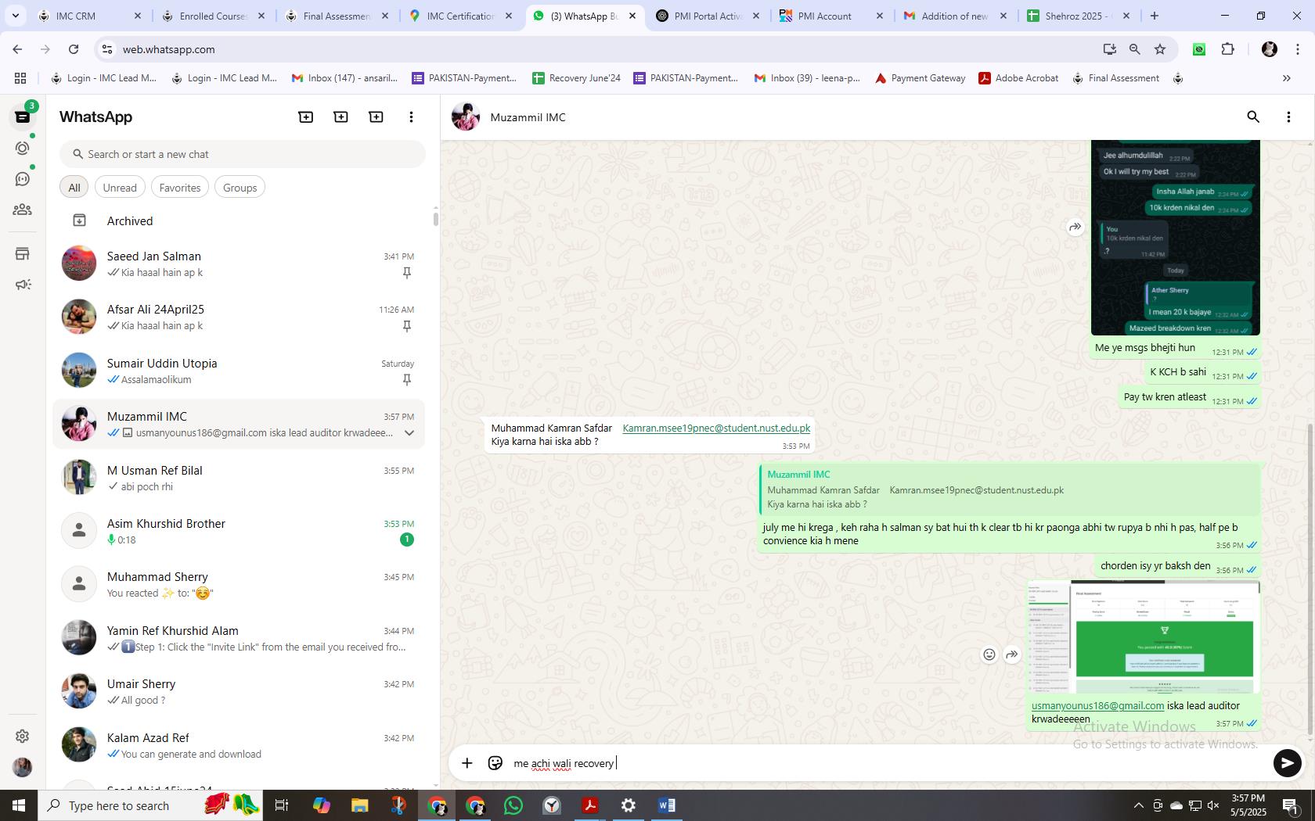
Task: Open the Communities icon in sidebar
Action: (23, 210)
